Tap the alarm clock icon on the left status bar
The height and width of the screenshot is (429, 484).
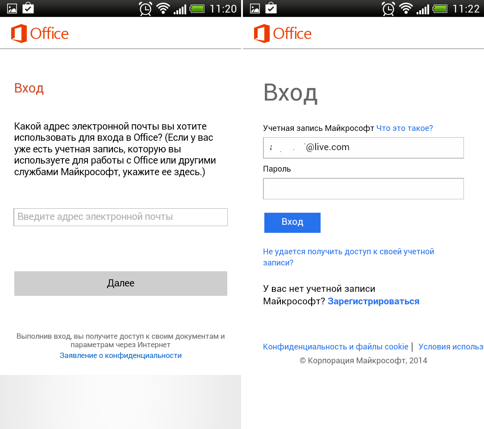(145, 8)
